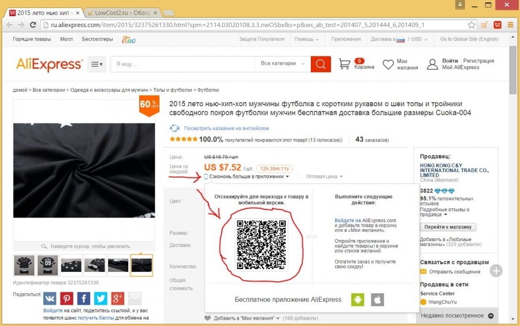This screenshot has height=326, width=520.
Task: Reload the page with refresh icon
Action: click(x=33, y=25)
